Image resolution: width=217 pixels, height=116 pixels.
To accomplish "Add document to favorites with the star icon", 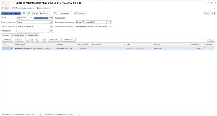I will click(x=13, y=3).
